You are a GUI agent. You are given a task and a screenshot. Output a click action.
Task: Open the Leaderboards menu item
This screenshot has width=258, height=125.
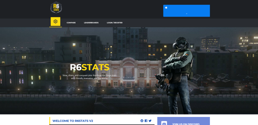(x=91, y=23)
